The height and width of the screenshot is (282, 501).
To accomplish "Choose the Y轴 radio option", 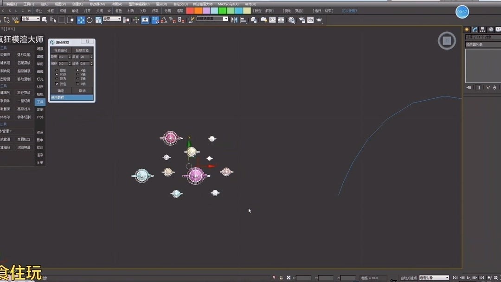I will (x=77, y=74).
